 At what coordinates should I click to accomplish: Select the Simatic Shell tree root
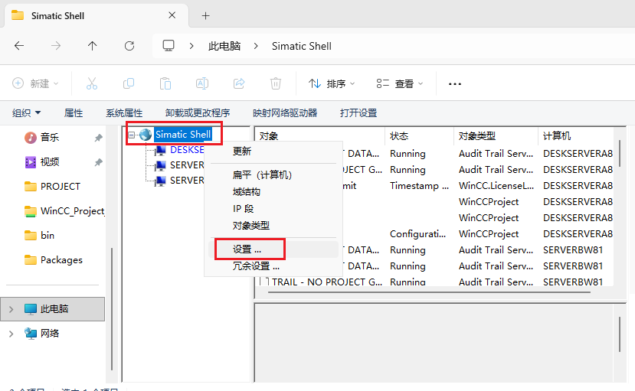[183, 134]
